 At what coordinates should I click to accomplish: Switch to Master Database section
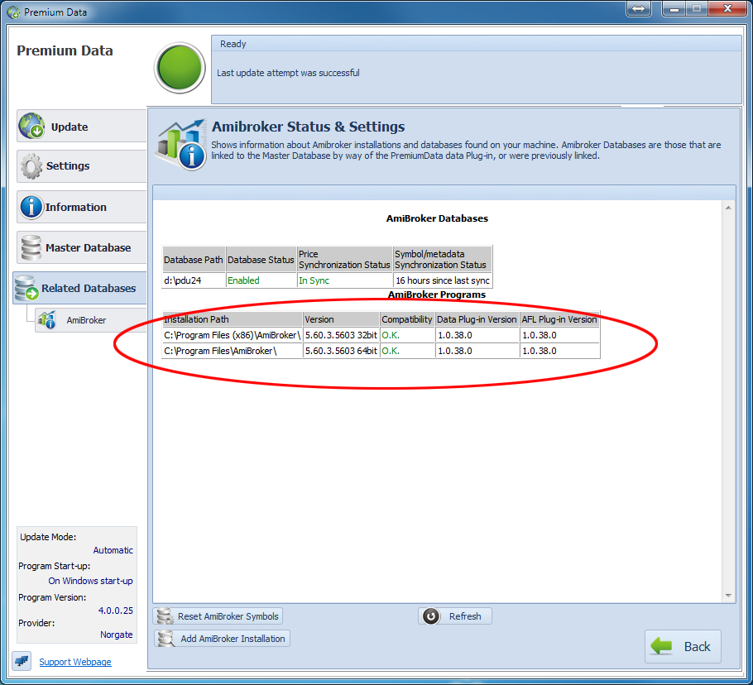tap(82, 247)
